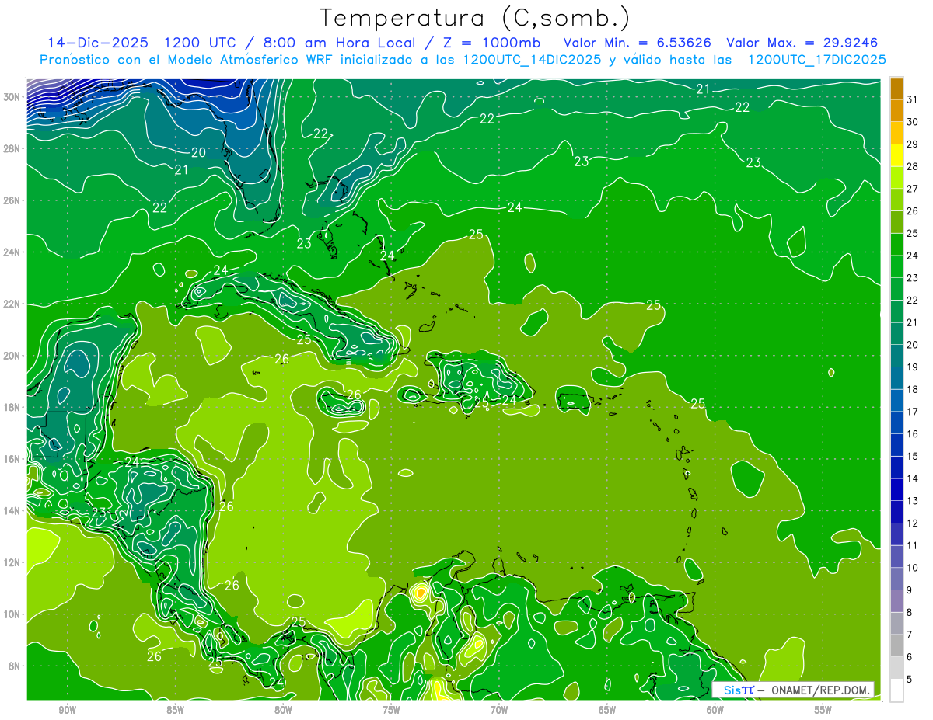This screenshot has height=720, width=933.
Task: Click the 8N latitude label
Action: tap(16, 666)
